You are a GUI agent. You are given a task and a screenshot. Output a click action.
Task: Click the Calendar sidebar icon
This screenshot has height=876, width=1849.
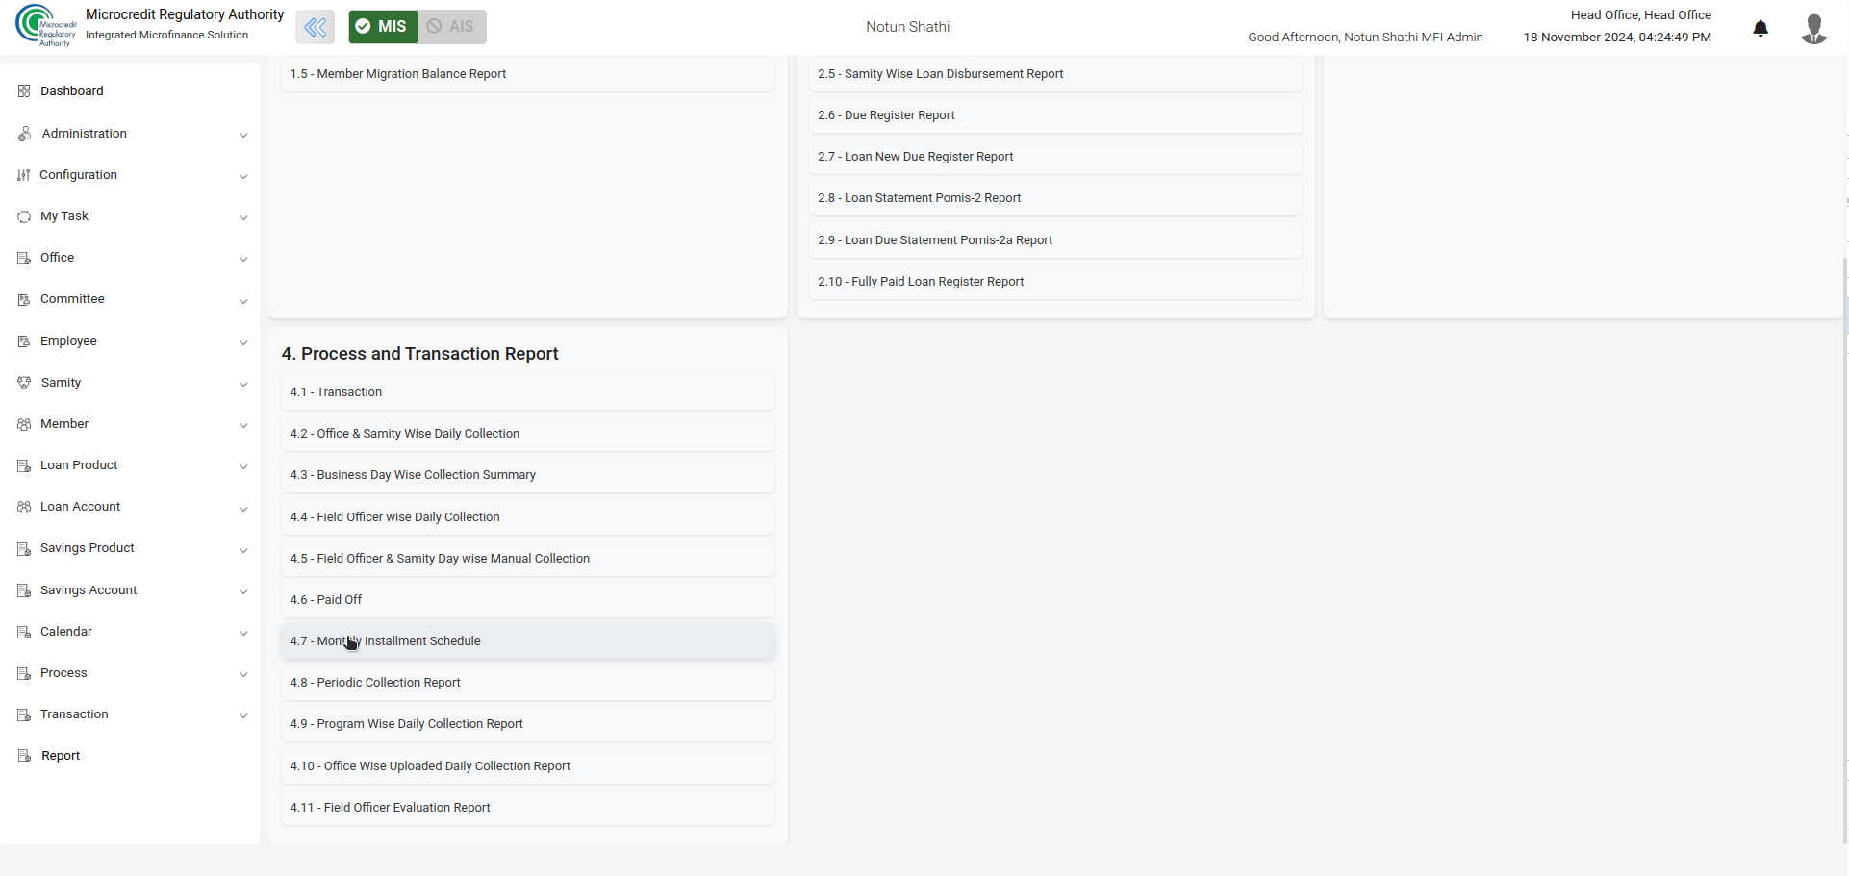click(x=24, y=632)
